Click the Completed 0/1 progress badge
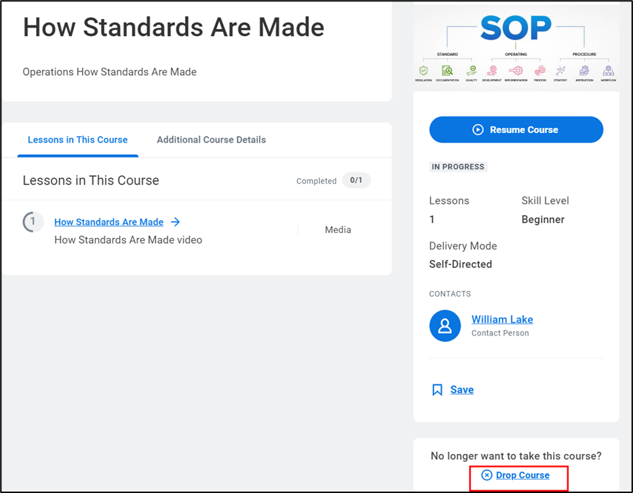The image size is (633, 493). point(356,181)
